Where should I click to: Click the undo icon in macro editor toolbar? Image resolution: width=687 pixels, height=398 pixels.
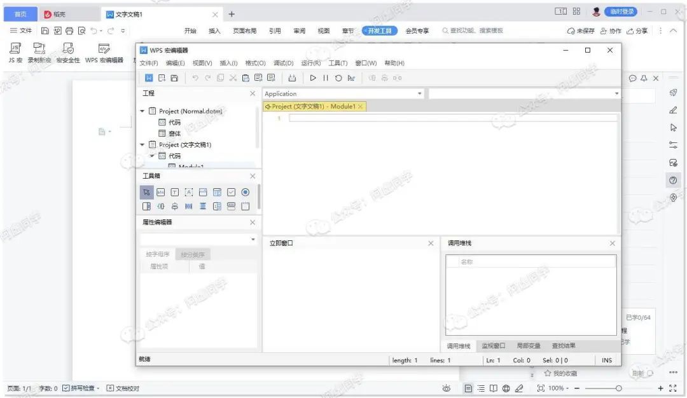coord(195,78)
